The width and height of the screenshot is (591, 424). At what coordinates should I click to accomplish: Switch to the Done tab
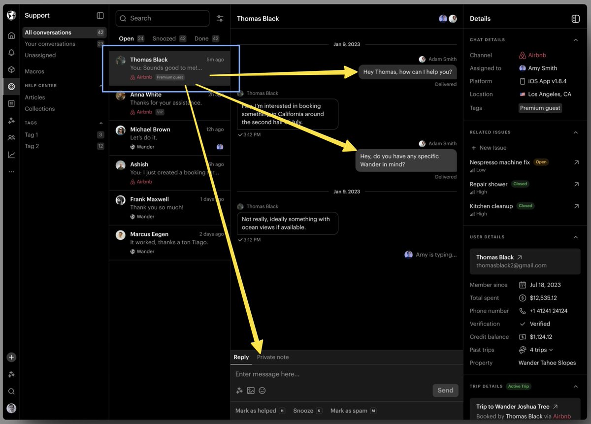[x=207, y=38]
